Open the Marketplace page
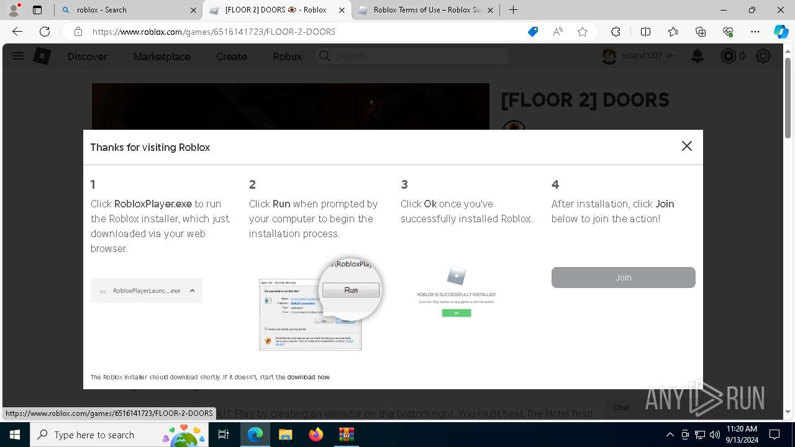 tap(162, 56)
